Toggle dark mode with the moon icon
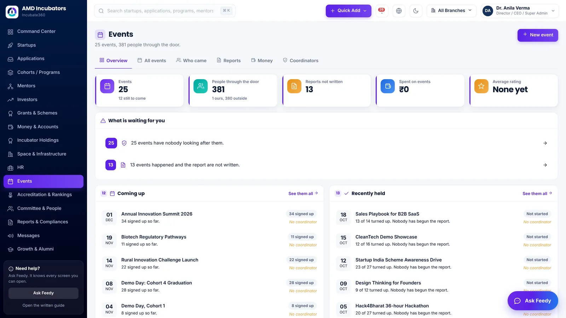This screenshot has height=318, width=566. pos(416,11)
